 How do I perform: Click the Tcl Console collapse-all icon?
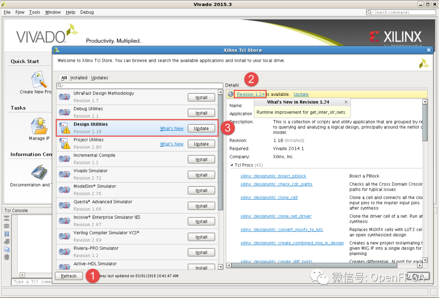click(x=7, y=218)
